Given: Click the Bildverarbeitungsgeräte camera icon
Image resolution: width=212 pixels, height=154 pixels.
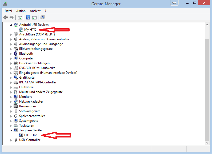Looking at the screenshot, I should (16, 49).
